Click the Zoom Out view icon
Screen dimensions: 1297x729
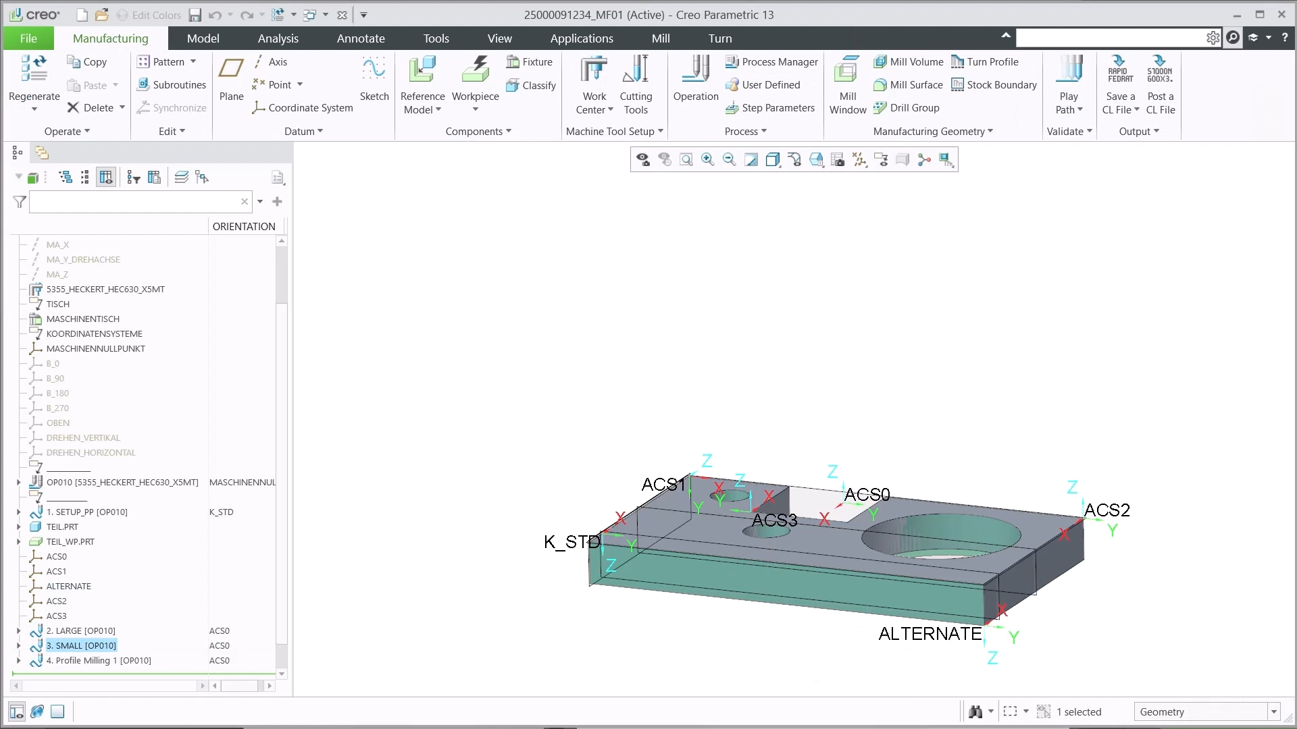(729, 160)
